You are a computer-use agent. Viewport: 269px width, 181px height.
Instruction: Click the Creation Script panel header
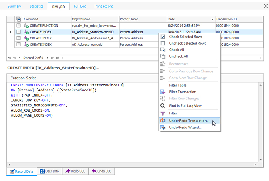(x=135, y=78)
